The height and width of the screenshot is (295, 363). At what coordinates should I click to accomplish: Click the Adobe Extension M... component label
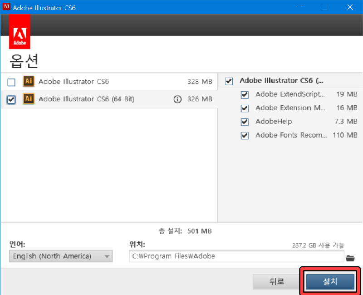click(290, 108)
